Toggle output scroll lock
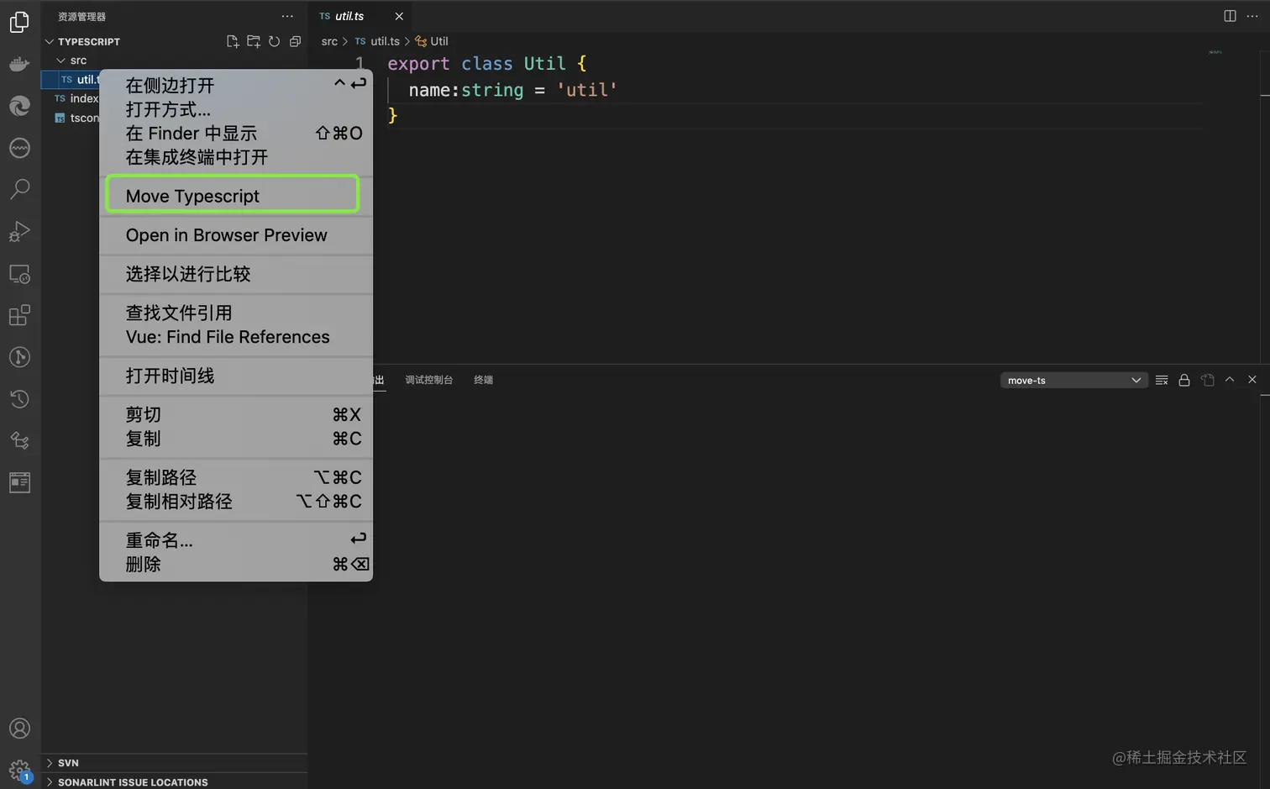The height and width of the screenshot is (789, 1270). (1184, 380)
